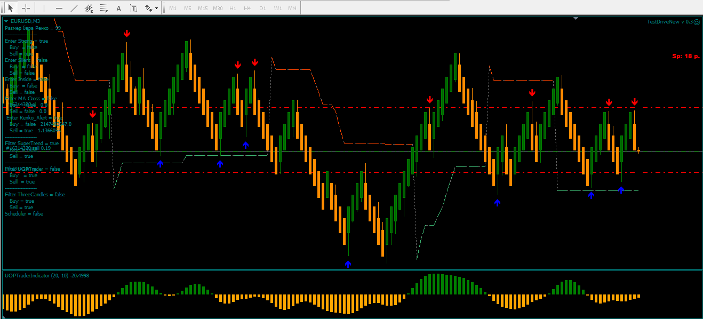703x319 pixels.
Task: Switch to M30 timeframe
Action: click(x=218, y=9)
